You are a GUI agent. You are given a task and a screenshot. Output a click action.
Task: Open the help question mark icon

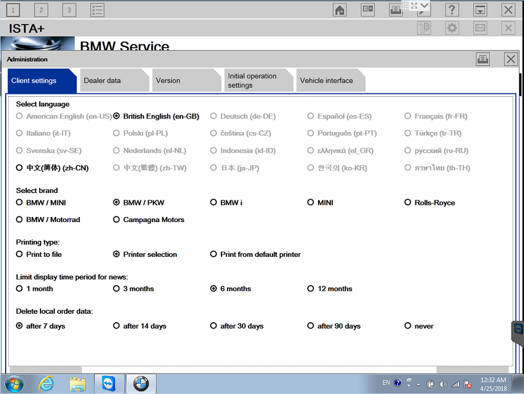(x=452, y=10)
